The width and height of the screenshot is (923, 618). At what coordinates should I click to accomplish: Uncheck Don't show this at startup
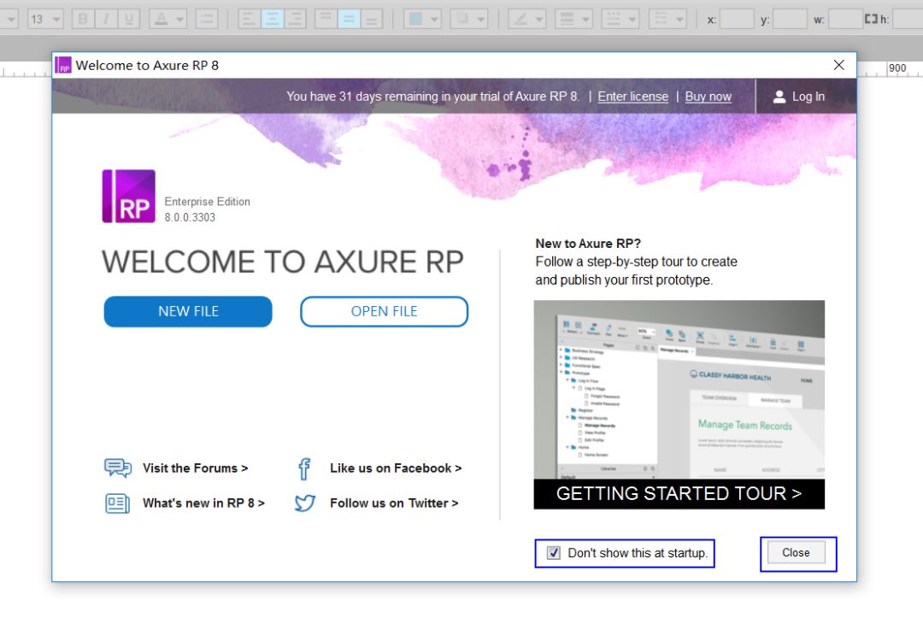554,553
